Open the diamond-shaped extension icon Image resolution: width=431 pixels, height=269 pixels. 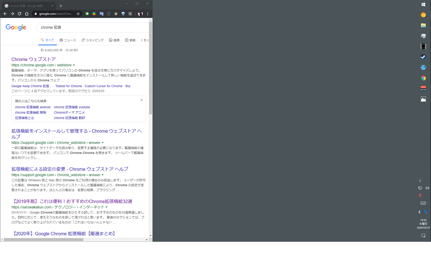[x=123, y=14]
